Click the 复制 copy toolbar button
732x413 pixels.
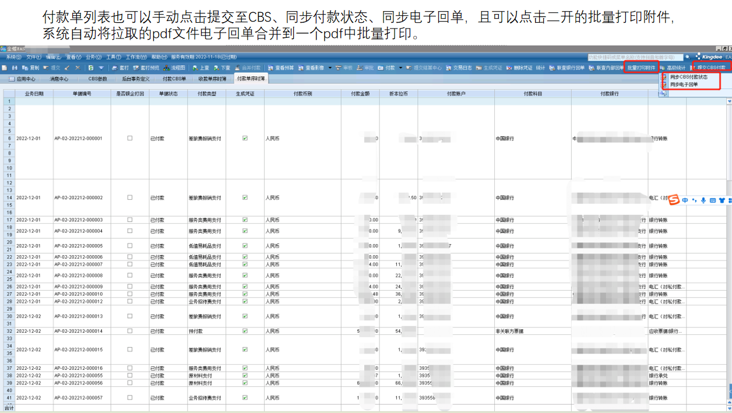point(30,68)
